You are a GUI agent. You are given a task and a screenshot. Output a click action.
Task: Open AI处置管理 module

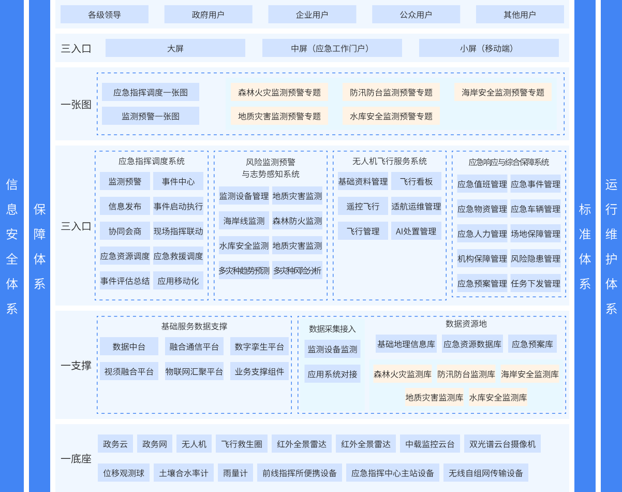tap(416, 231)
